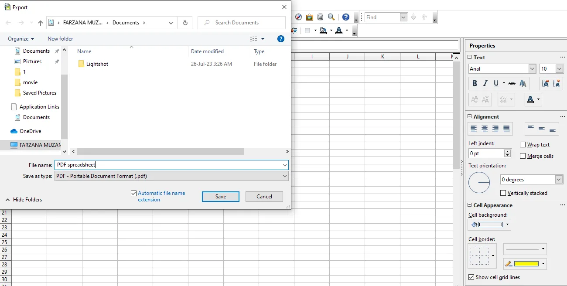Toggle strikethrough in the Text panel

(x=512, y=83)
